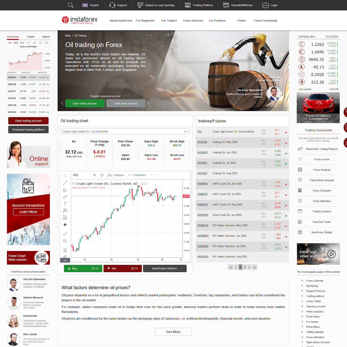Open the For Traders menu
Image resolution: width=347 pixels, height=347 pixels.
(169, 21)
